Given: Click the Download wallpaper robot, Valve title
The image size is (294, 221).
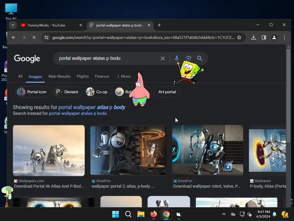Looking at the screenshot, I should coord(207,186).
